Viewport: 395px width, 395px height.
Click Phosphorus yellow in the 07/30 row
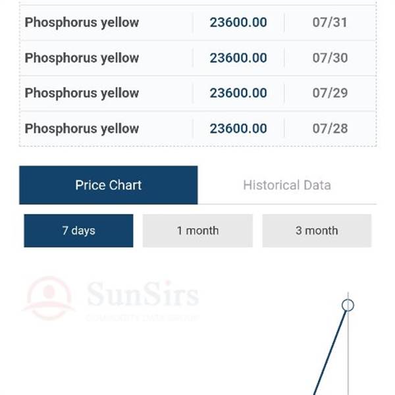pyautogui.click(x=82, y=58)
